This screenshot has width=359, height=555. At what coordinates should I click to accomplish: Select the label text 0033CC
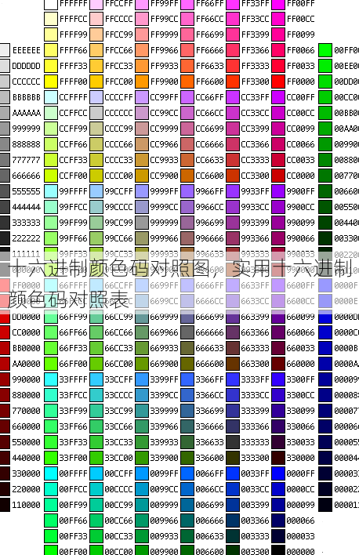click(x=256, y=489)
